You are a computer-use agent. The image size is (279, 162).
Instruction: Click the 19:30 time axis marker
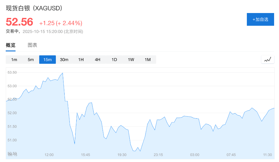122,155
